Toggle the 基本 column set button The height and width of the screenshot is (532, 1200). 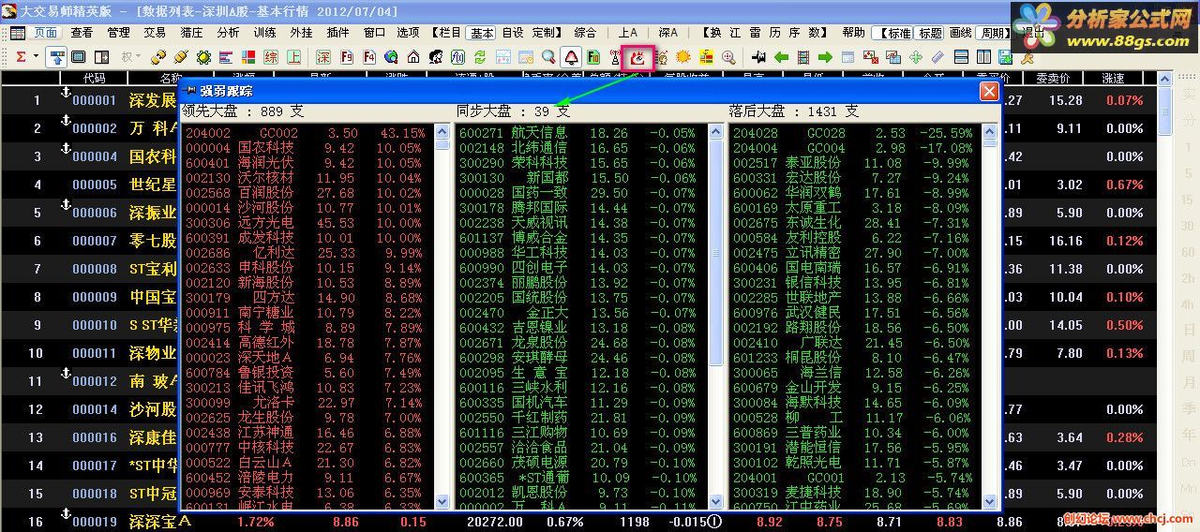point(482,32)
